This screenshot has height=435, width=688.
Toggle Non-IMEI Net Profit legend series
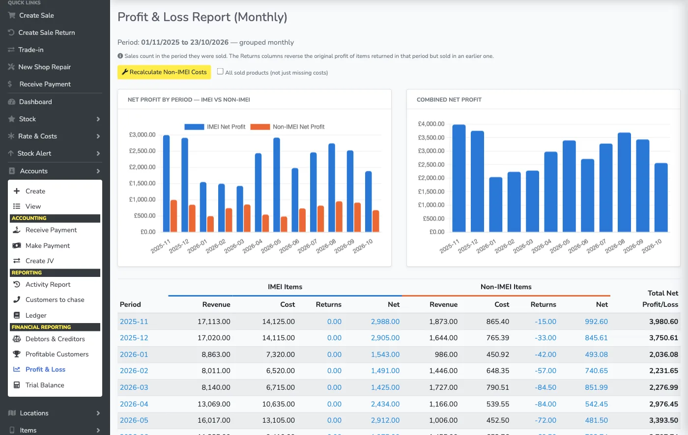point(287,127)
